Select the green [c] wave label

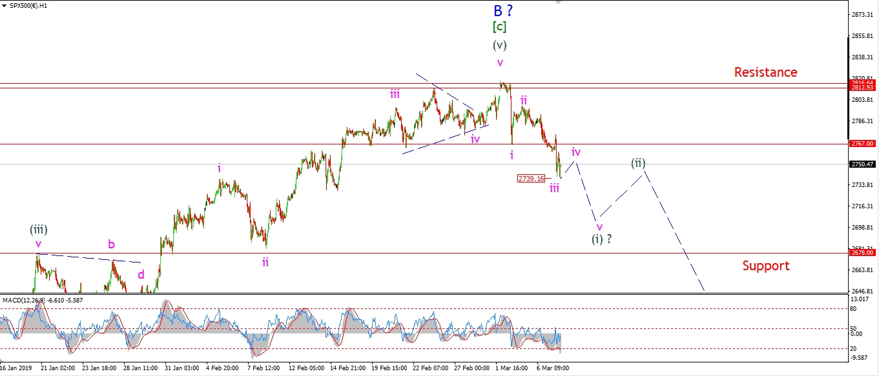499,27
